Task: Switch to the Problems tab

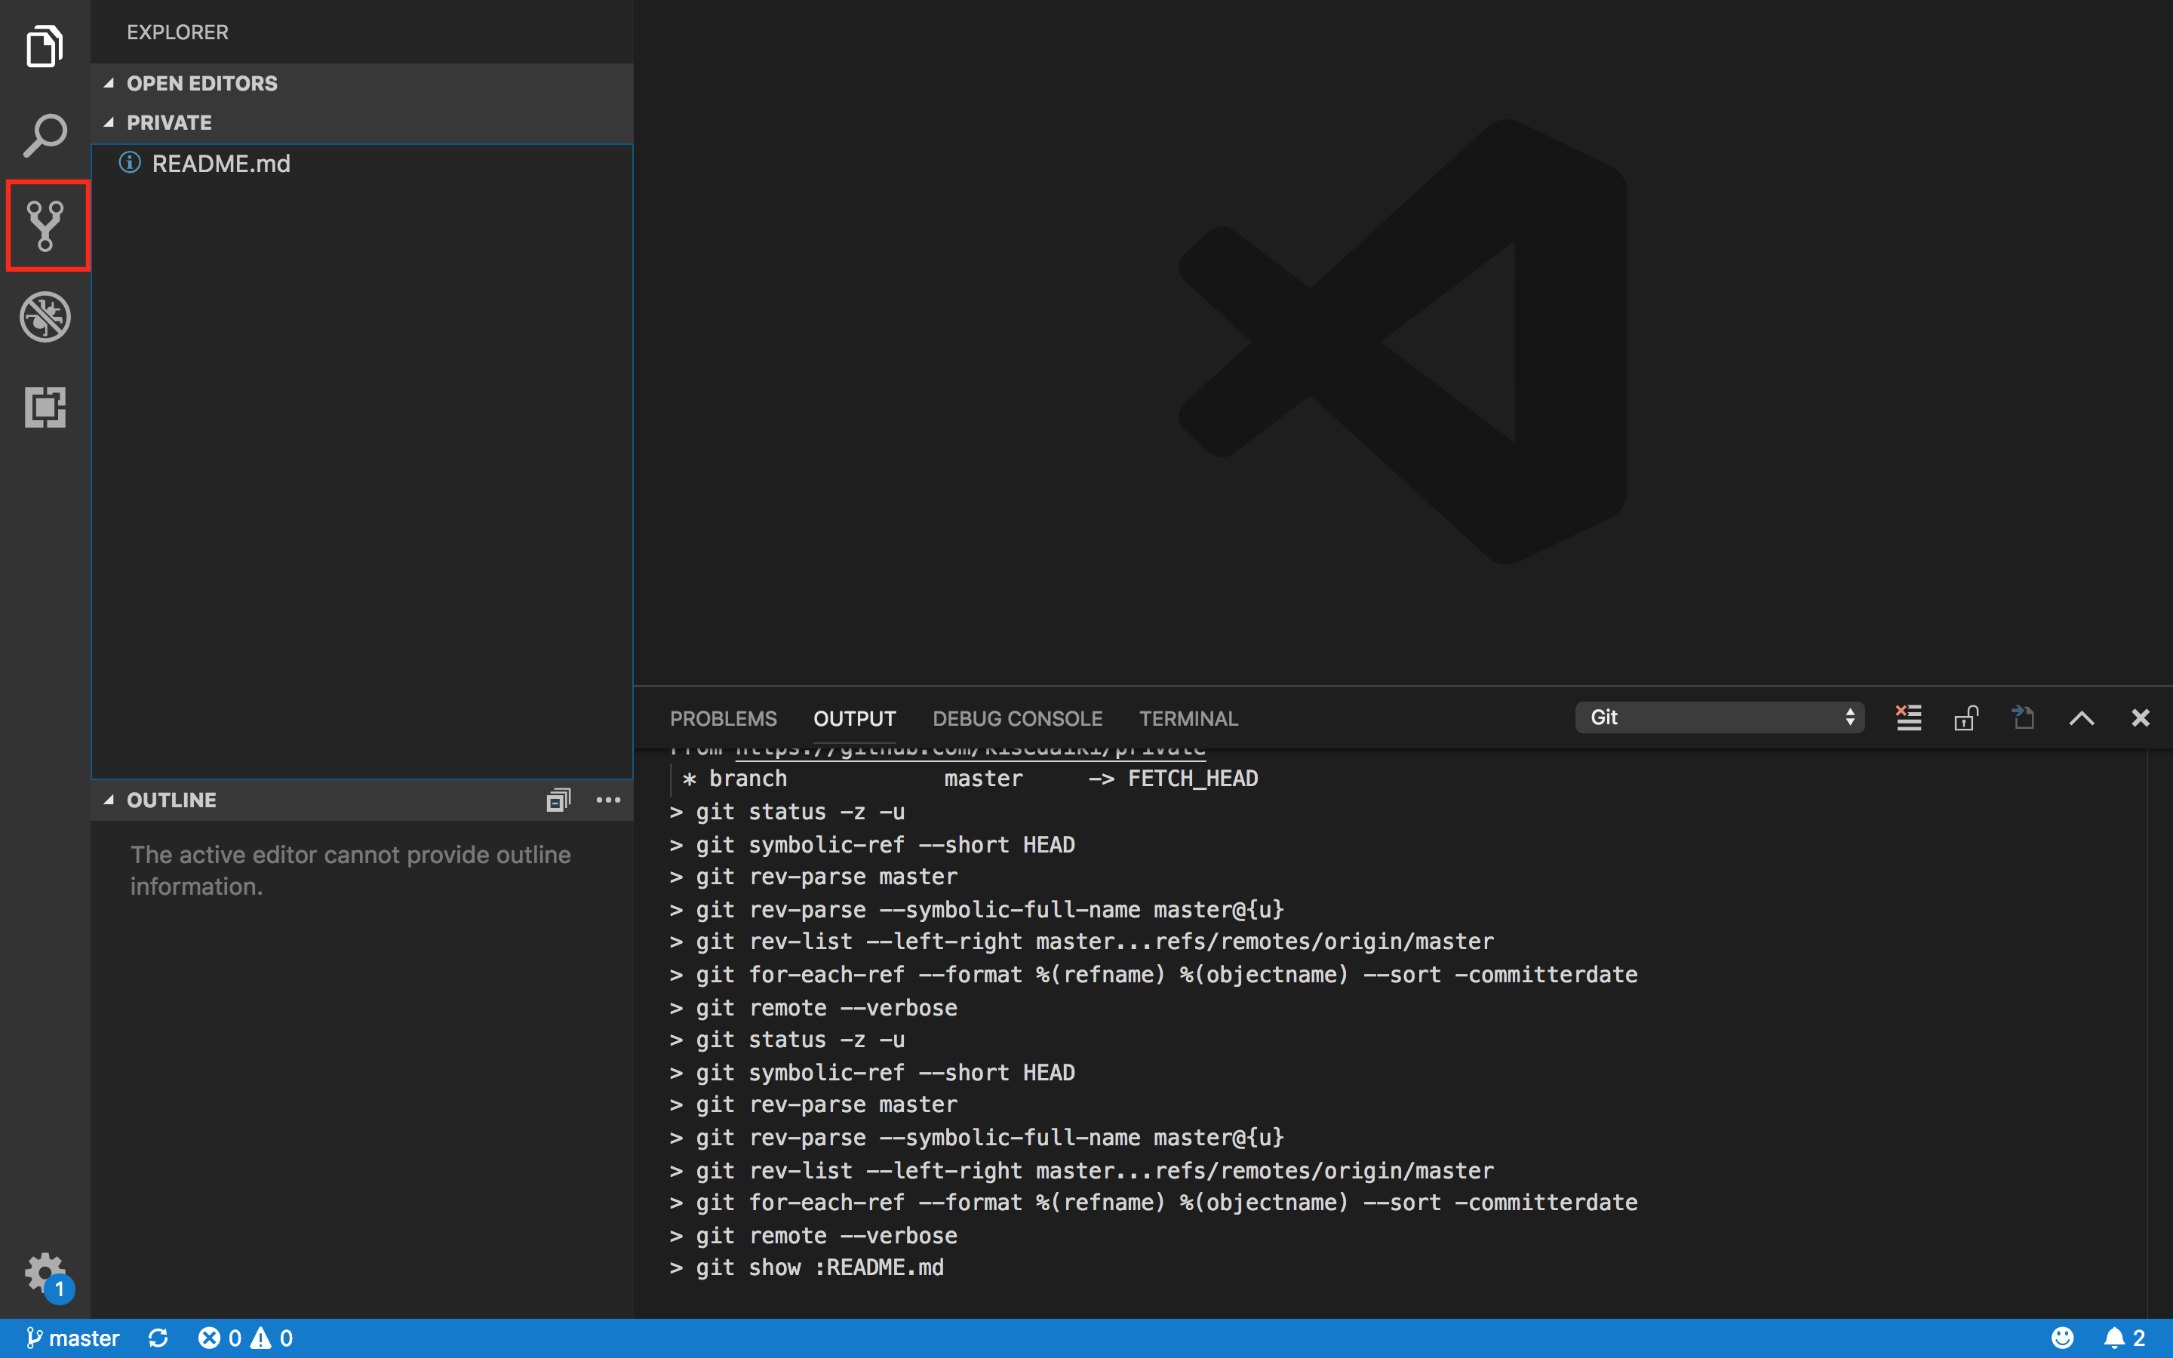Action: click(723, 718)
